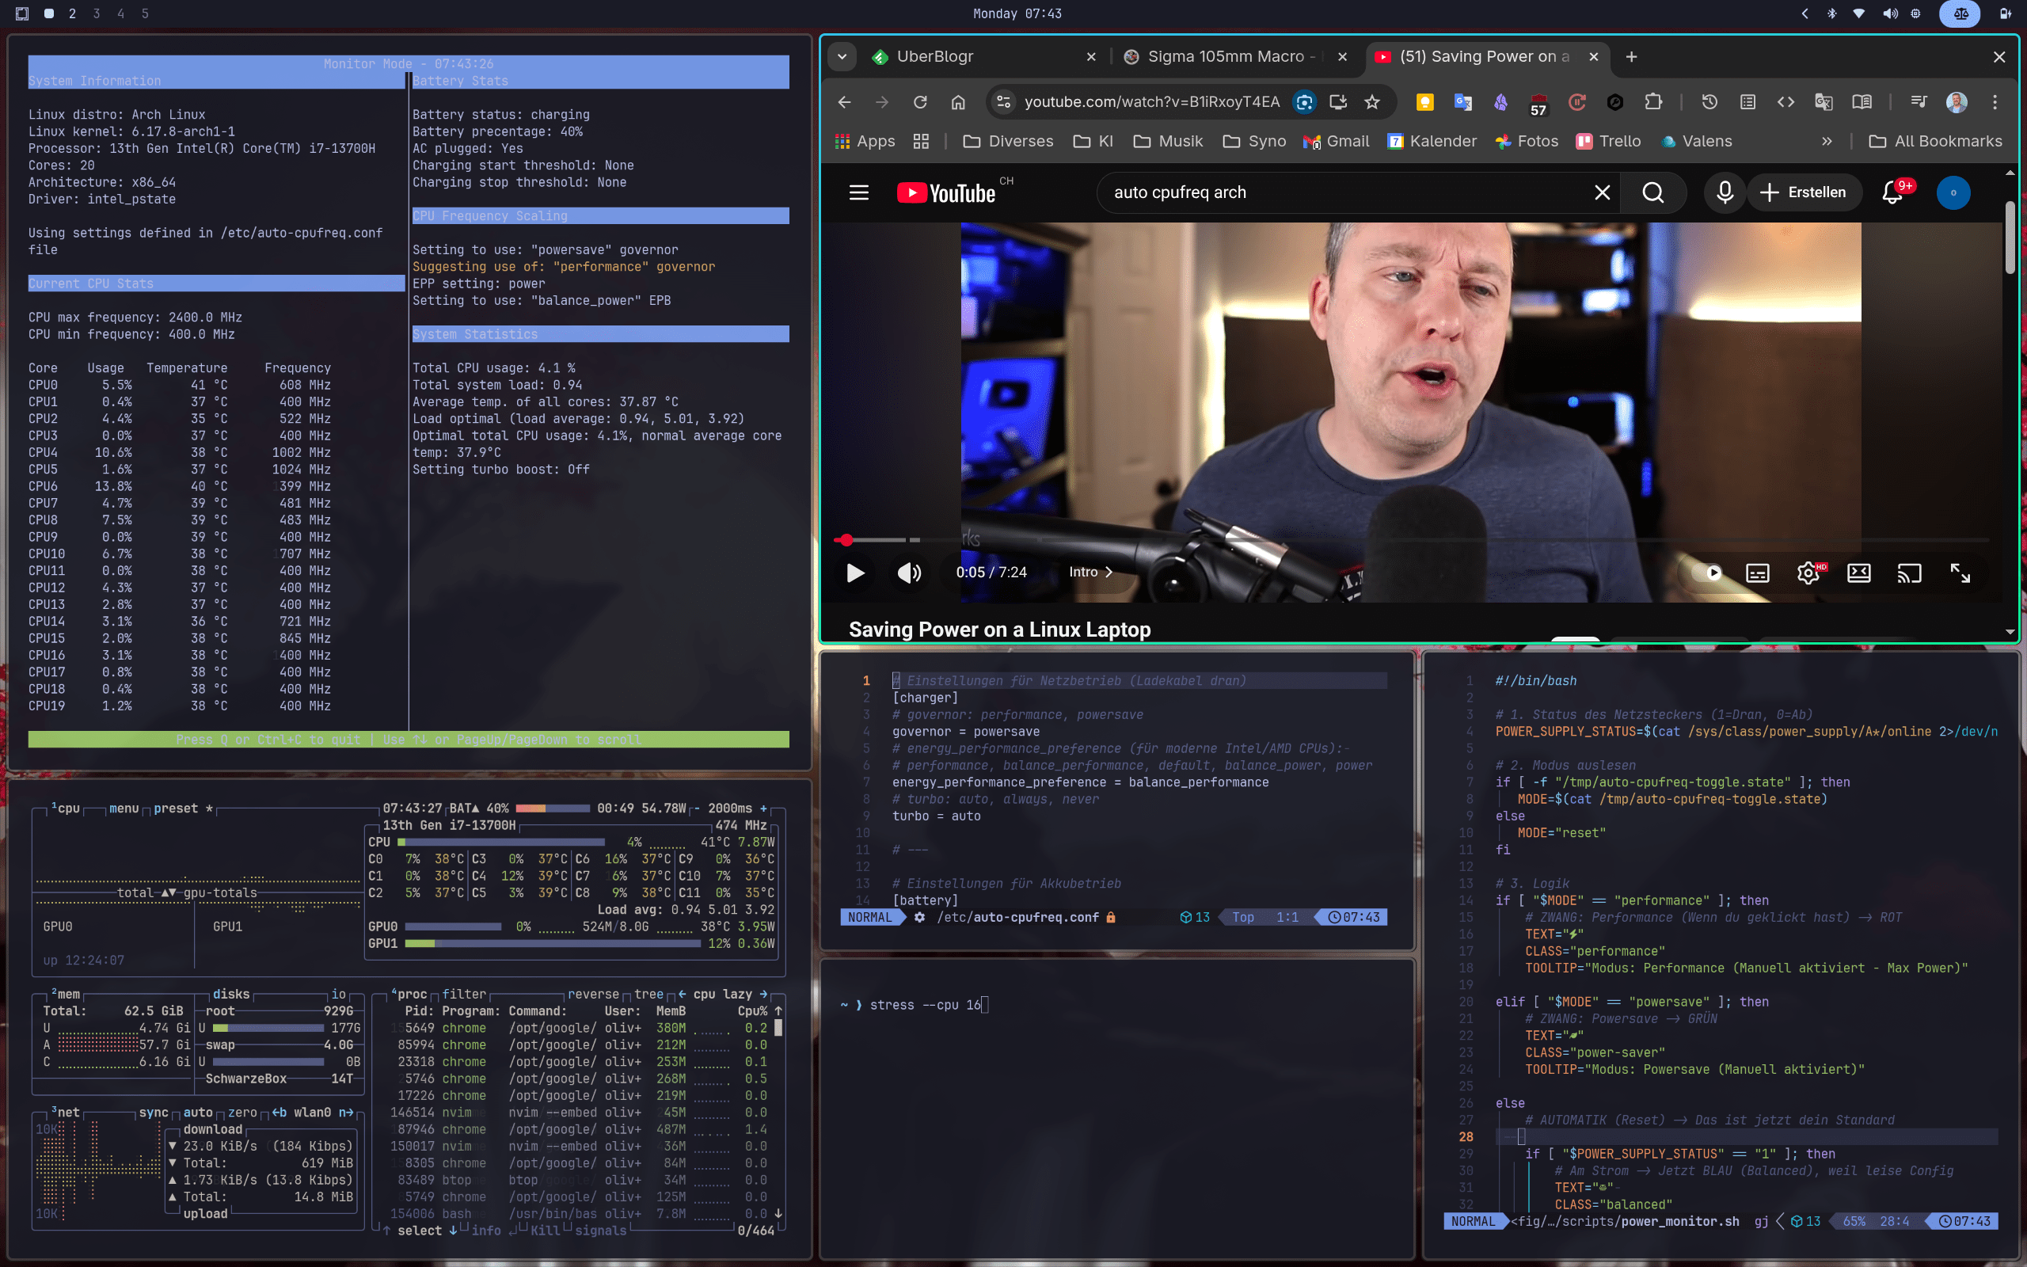This screenshot has width=2027, height=1267.
Task: Mute the video volume speaker
Action: [x=909, y=573]
